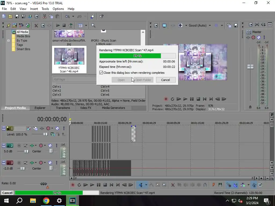Uncheck Close this dialog box when rendering completes

point(101,73)
